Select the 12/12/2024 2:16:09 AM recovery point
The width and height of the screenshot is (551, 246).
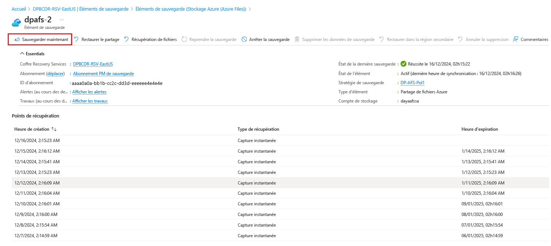pyautogui.click(x=37, y=183)
